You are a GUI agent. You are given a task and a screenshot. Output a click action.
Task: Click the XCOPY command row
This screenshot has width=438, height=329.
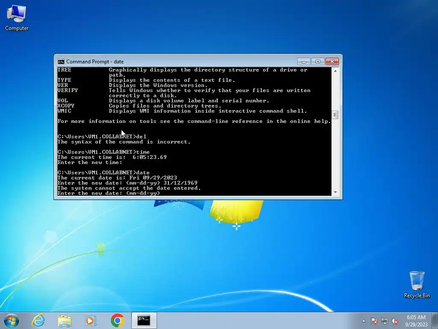(x=139, y=106)
